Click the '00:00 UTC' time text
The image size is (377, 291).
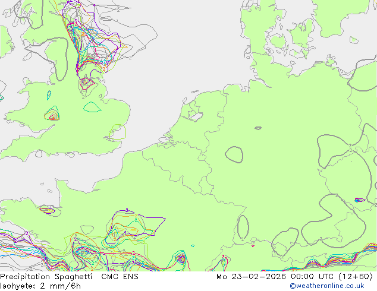312,277
